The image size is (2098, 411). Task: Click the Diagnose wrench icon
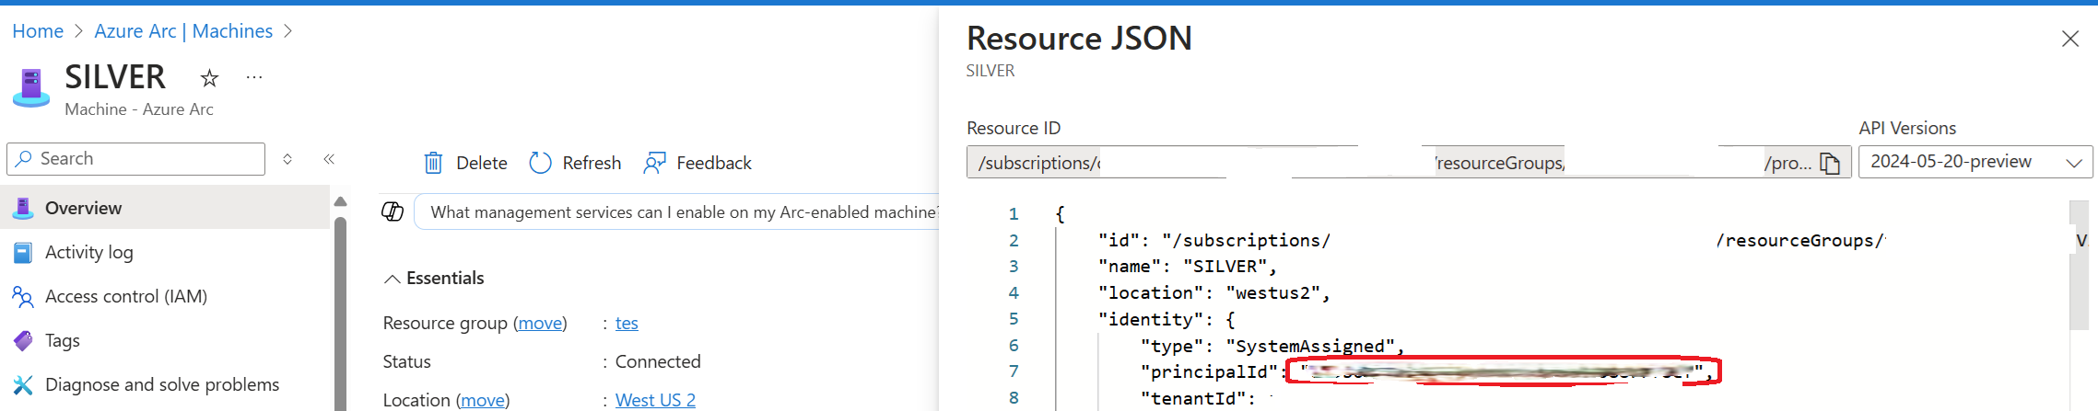click(x=23, y=385)
